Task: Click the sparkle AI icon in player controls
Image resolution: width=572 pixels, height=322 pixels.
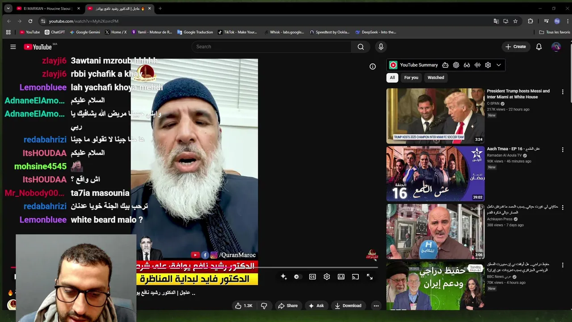Action: [283, 277]
